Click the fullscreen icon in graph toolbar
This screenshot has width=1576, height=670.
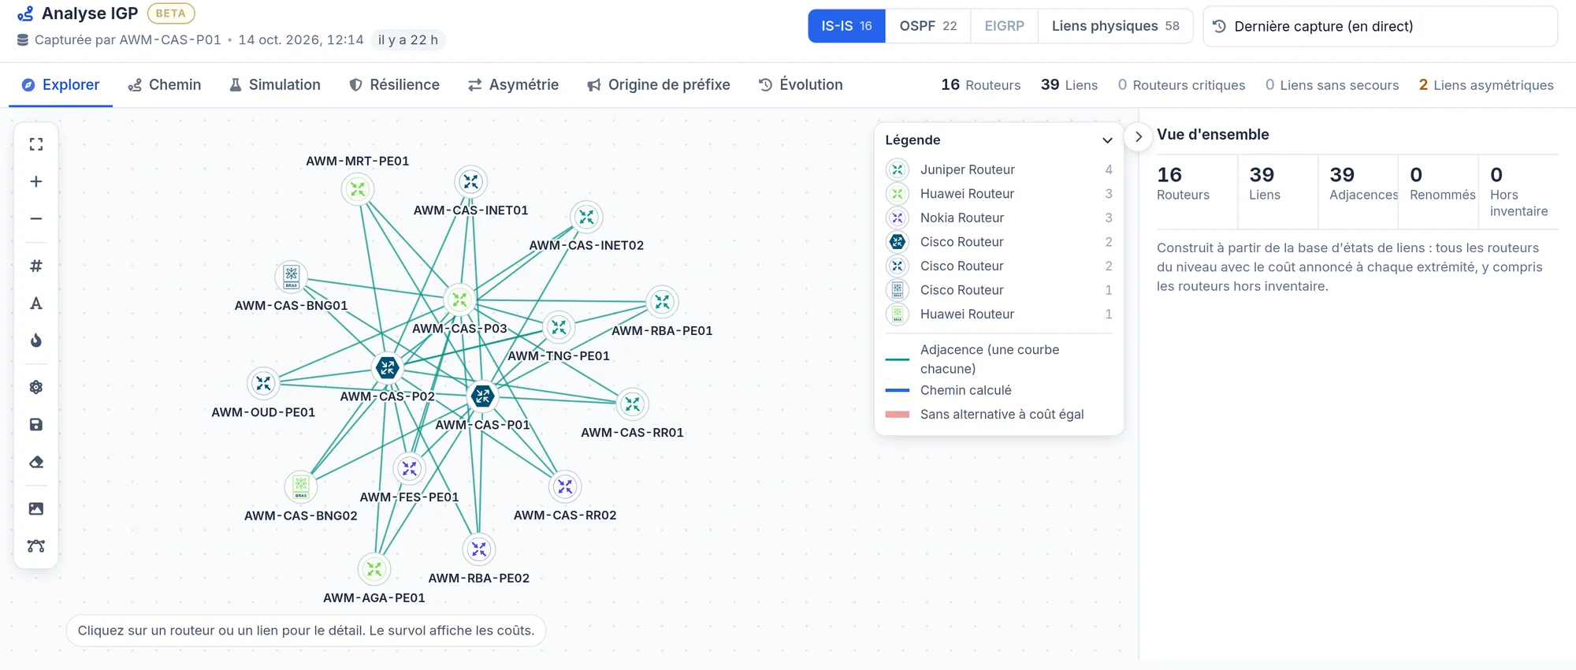click(36, 144)
